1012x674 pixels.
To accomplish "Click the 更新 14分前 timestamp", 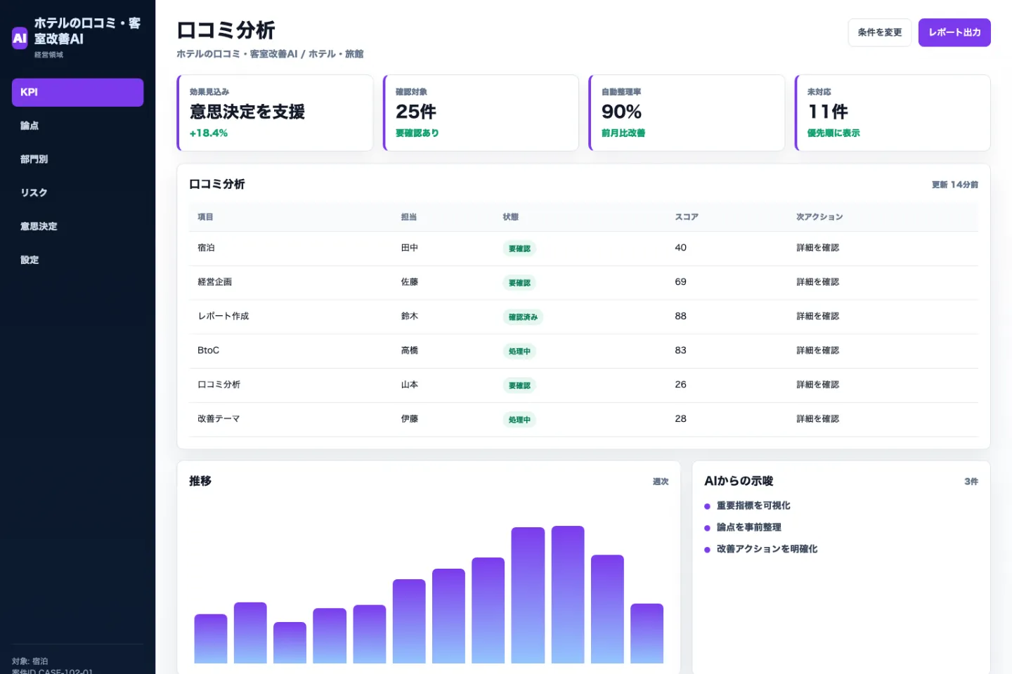I will tap(954, 185).
